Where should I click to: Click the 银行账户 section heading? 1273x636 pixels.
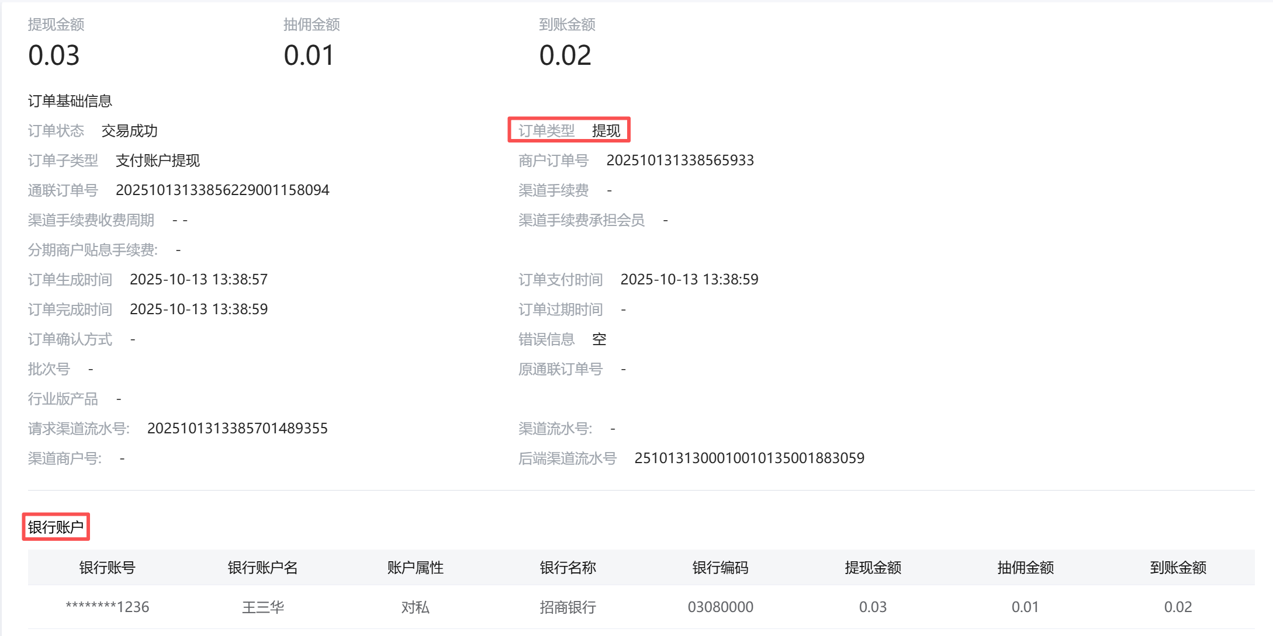(x=56, y=527)
